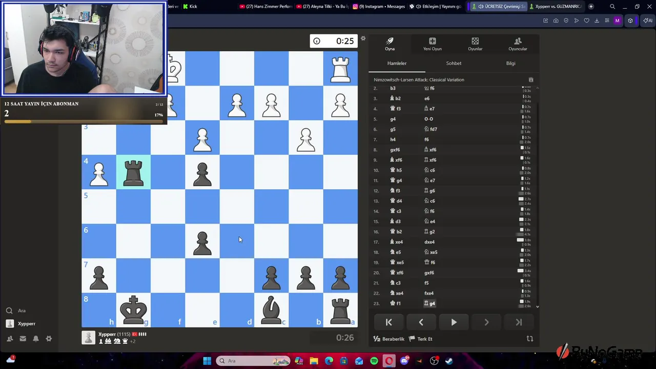The height and width of the screenshot is (369, 656).
Task: Click the friends icon in the sidebar
Action: pyautogui.click(x=9, y=339)
